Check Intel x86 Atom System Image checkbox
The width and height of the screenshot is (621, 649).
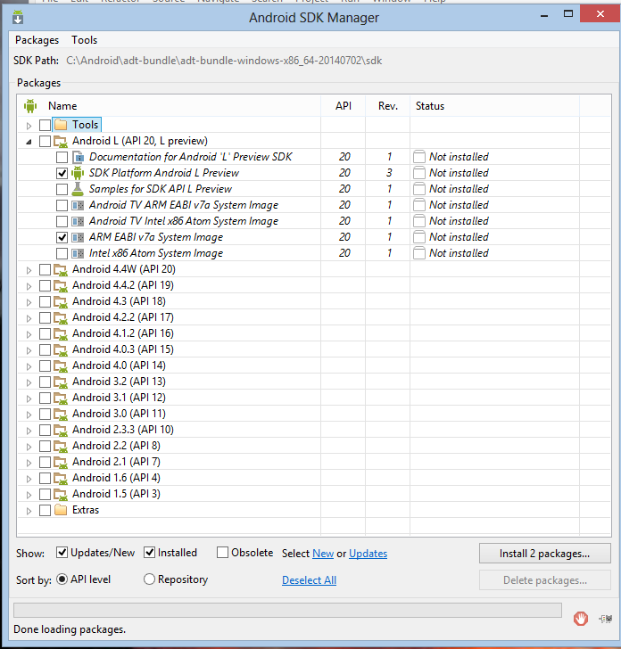tap(62, 253)
